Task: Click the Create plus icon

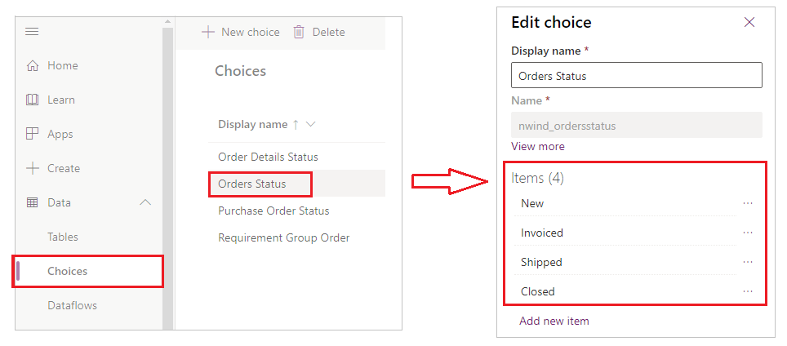Action: [x=33, y=169]
